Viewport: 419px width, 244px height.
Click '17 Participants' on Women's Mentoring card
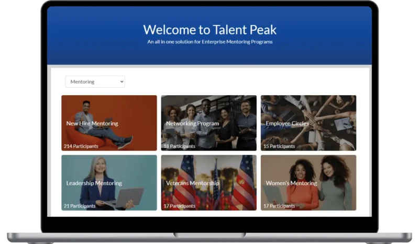[279, 206]
